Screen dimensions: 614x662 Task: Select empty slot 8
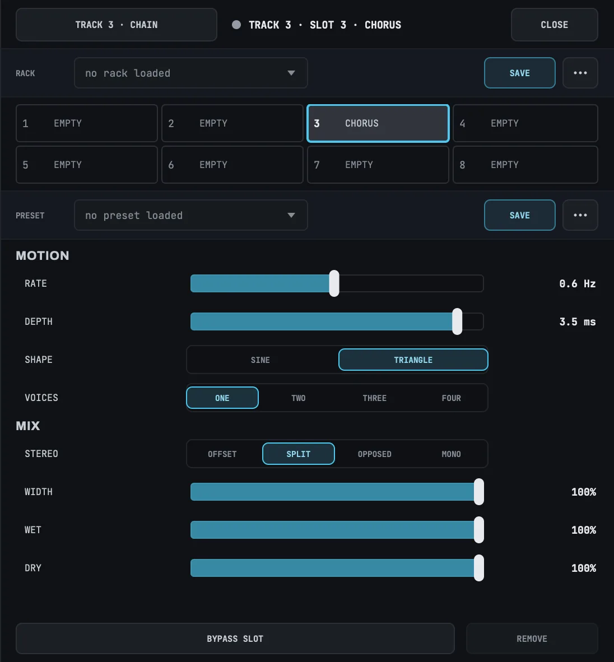point(525,165)
